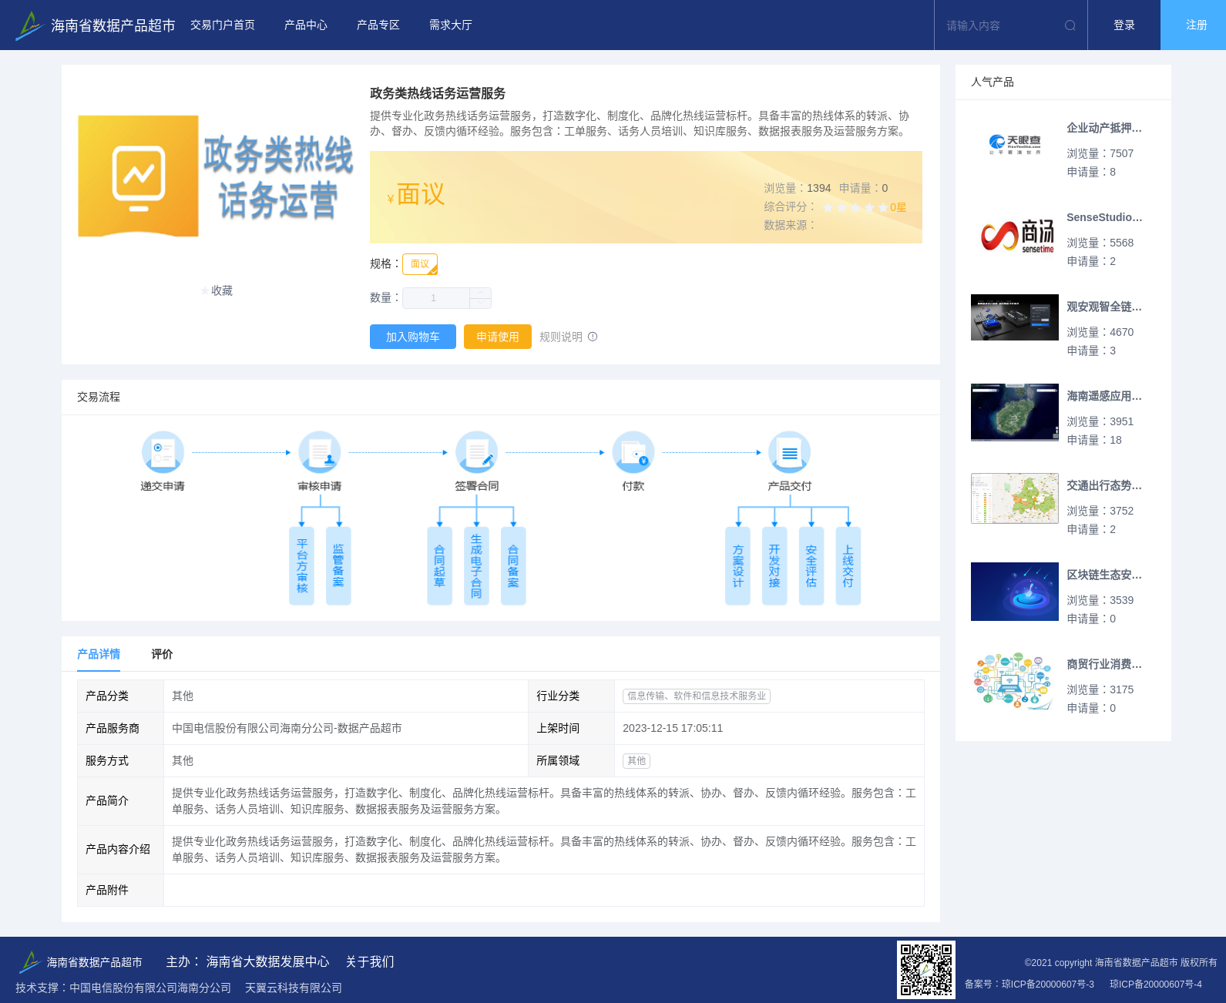Click the main product image 政务类热线话务运营
1226x1003 pixels.
tap(216, 176)
